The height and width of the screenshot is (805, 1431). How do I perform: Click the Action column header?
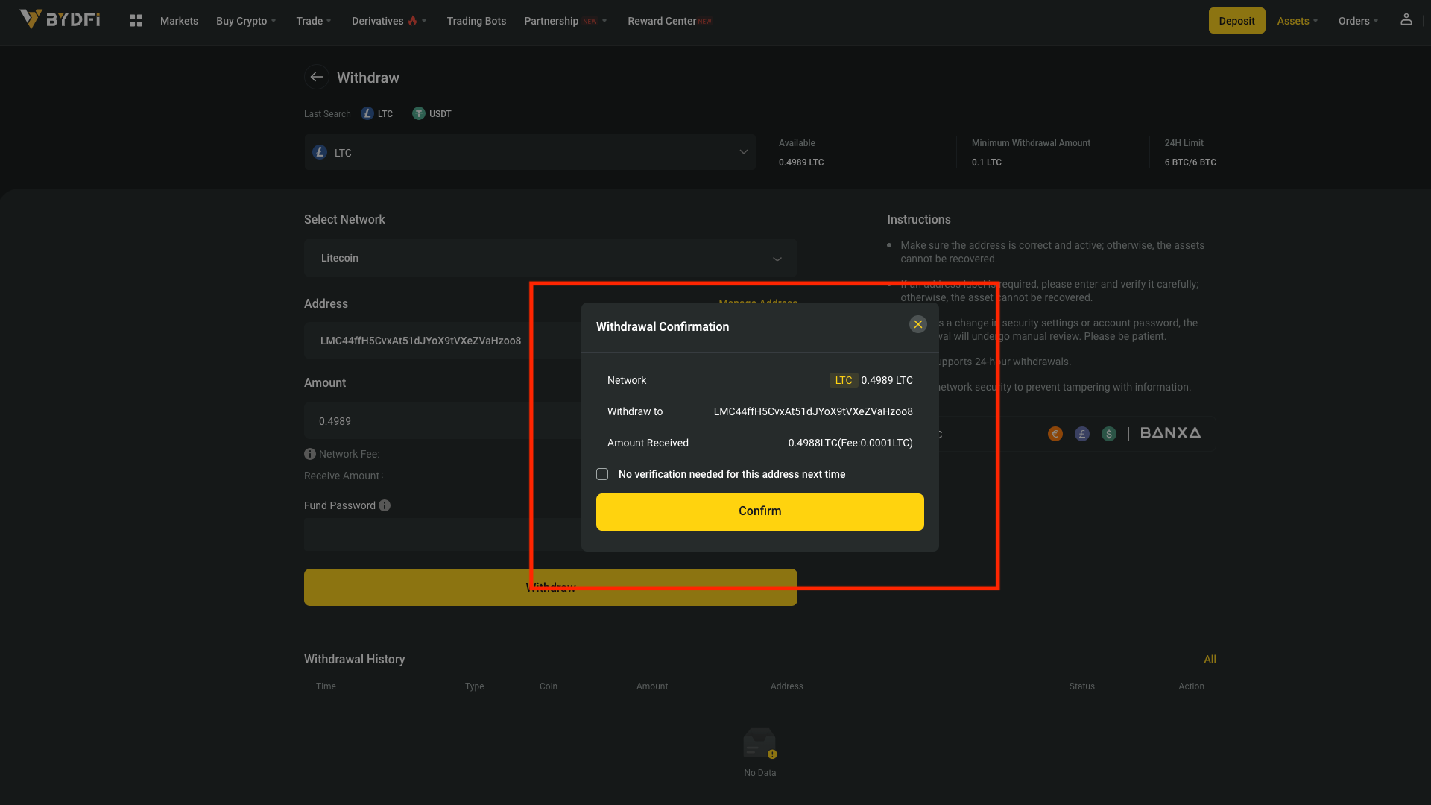tap(1191, 686)
